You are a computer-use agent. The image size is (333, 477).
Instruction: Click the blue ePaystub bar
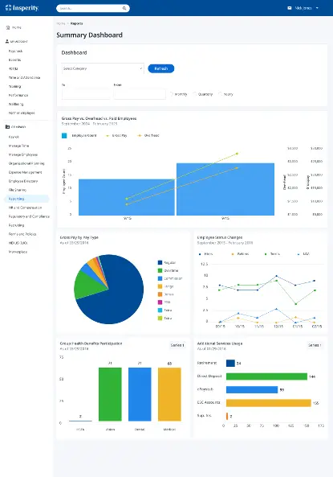pyautogui.click(x=252, y=389)
